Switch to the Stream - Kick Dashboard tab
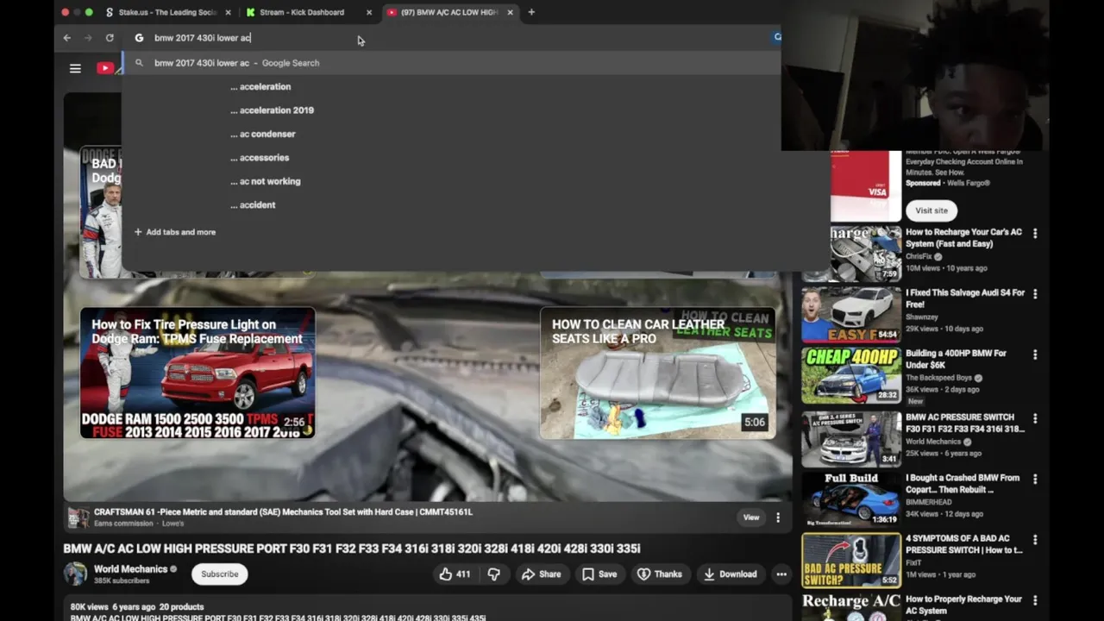Screen dimensions: 1104x621 point(302,12)
